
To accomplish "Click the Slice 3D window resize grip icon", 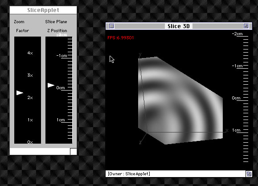I will tap(249, 174).
